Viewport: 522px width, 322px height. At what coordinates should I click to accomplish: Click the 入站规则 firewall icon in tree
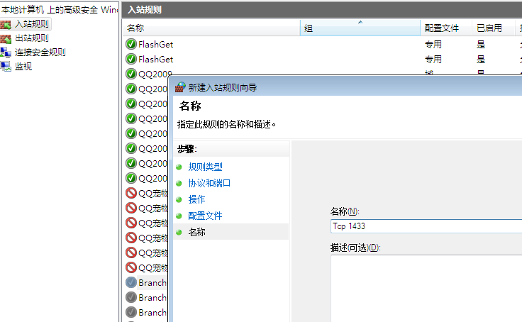6,25
